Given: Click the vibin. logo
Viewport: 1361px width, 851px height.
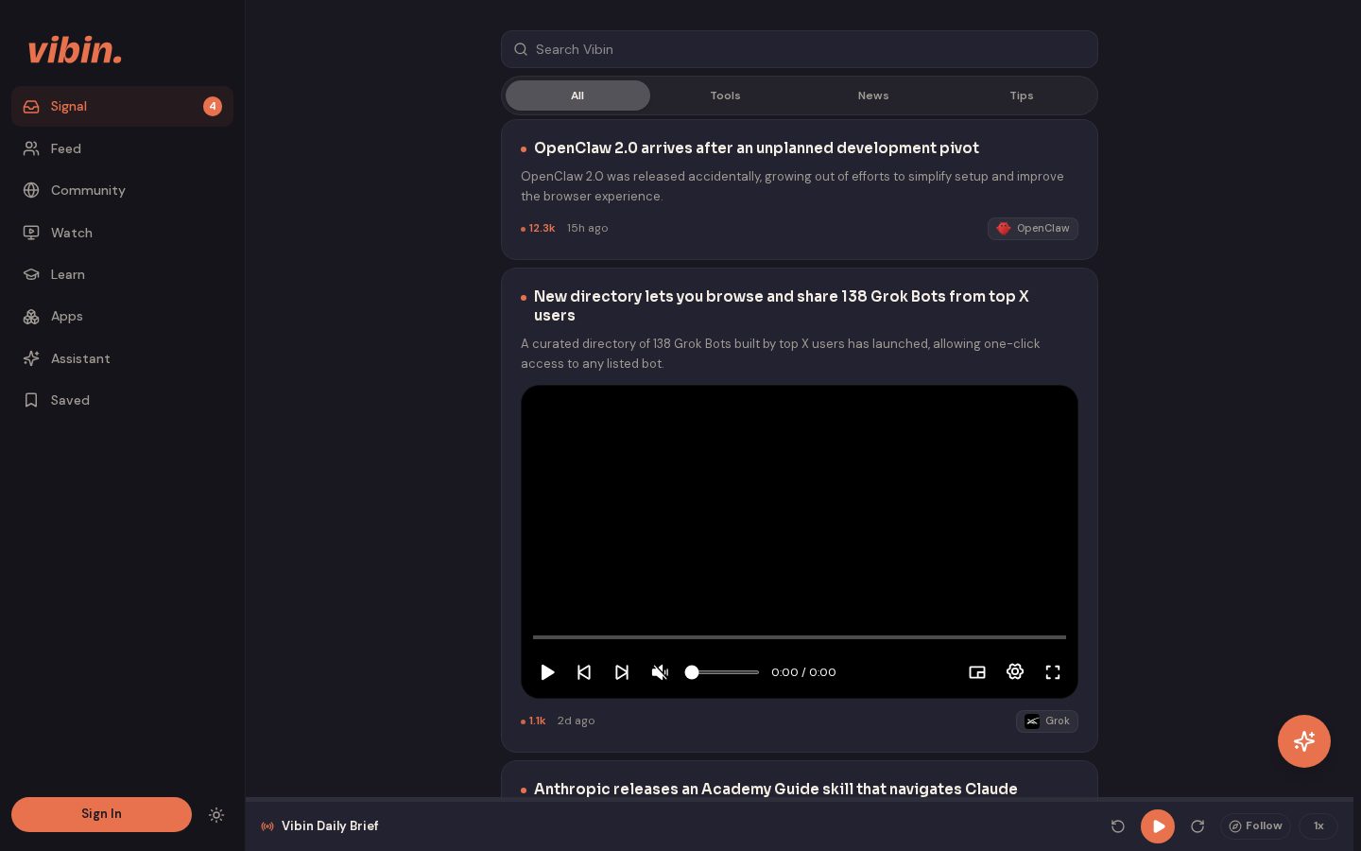Looking at the screenshot, I should pyautogui.click(x=75, y=49).
